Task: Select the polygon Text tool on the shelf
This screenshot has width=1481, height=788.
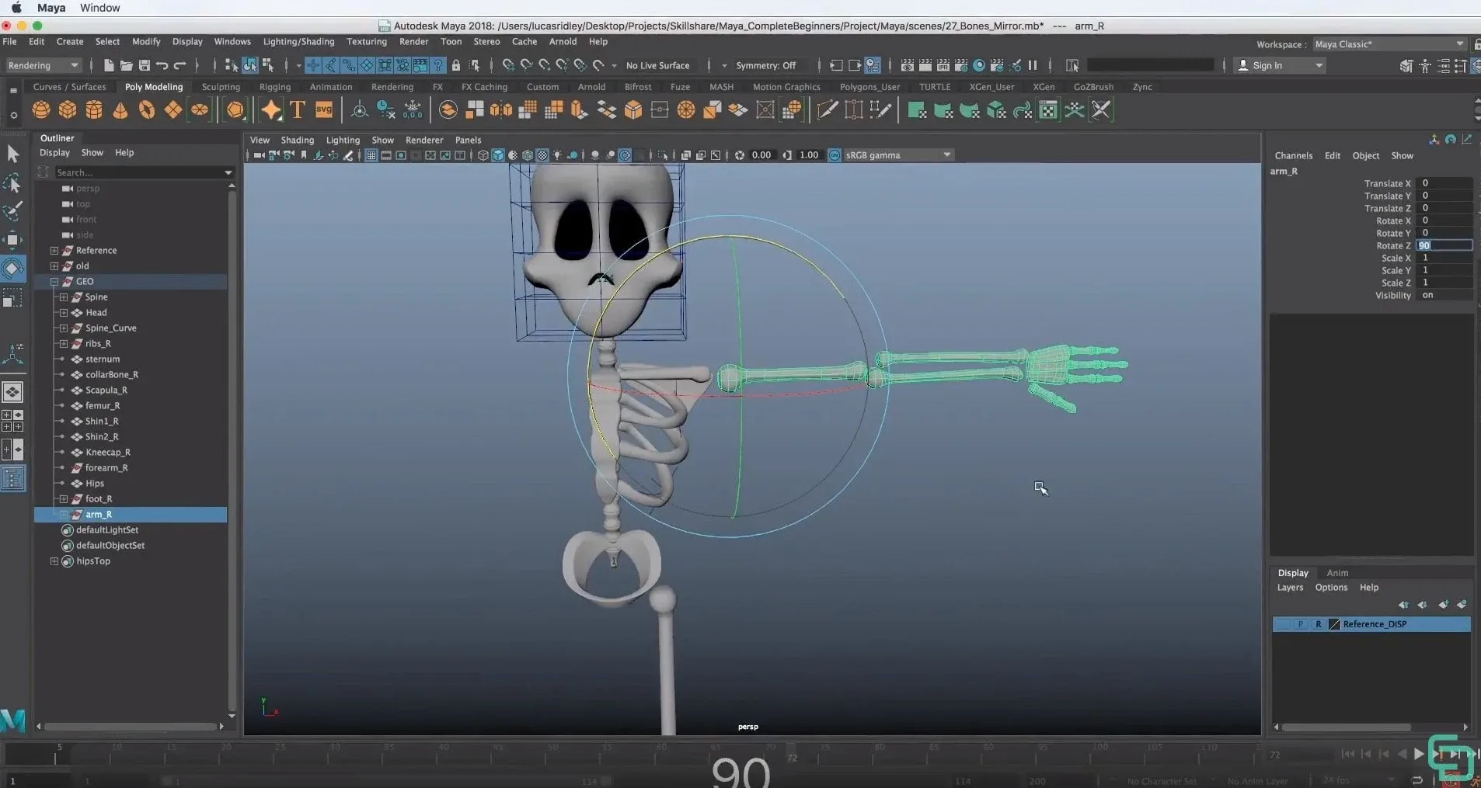Action: [x=297, y=110]
